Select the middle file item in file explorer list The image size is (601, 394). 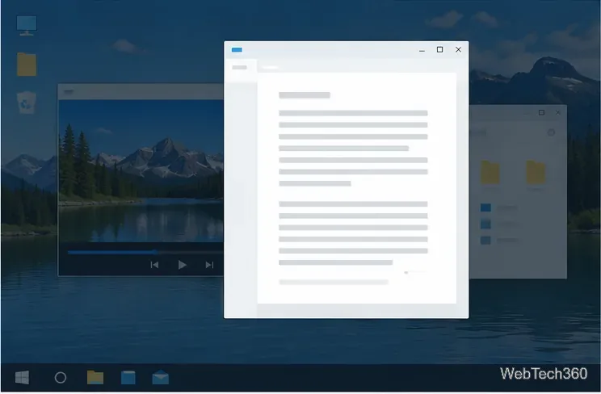(x=499, y=224)
